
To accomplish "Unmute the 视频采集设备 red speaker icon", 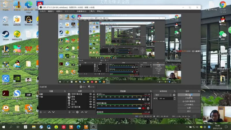I will point(143,108).
